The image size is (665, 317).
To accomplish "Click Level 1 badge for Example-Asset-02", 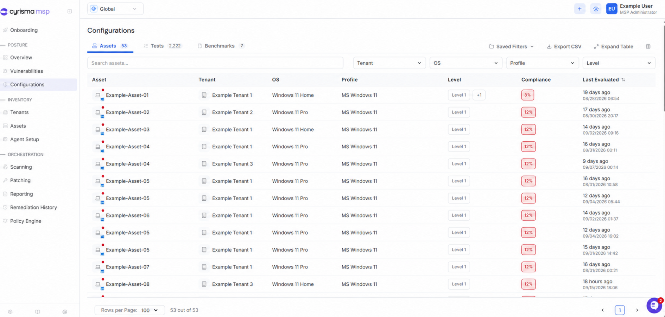I will click(x=458, y=112).
